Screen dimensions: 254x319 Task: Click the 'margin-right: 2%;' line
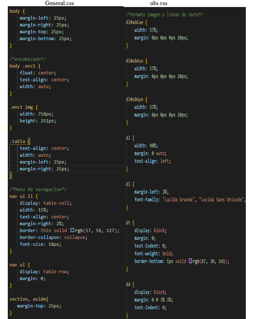tap(42, 224)
